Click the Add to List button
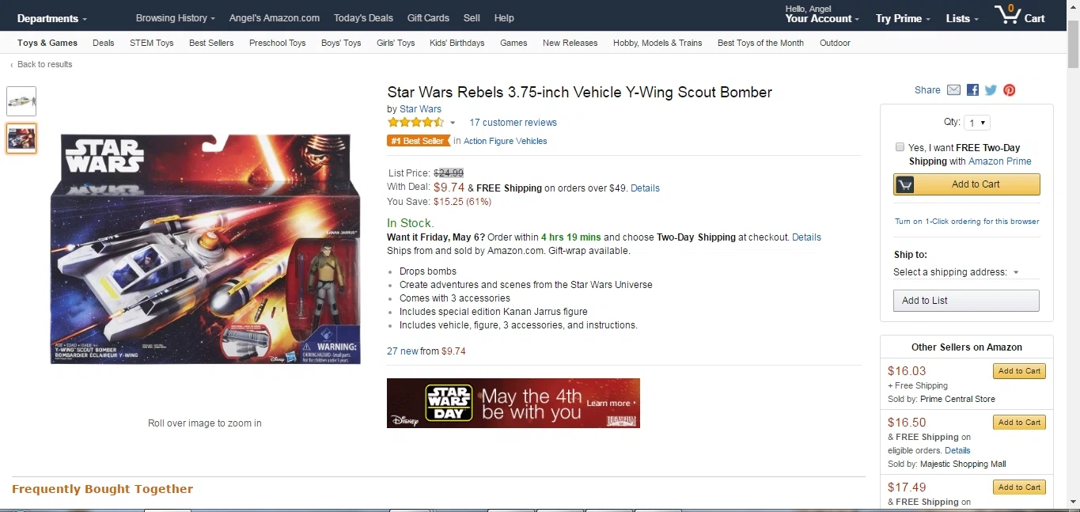This screenshot has height=512, width=1080. [966, 301]
